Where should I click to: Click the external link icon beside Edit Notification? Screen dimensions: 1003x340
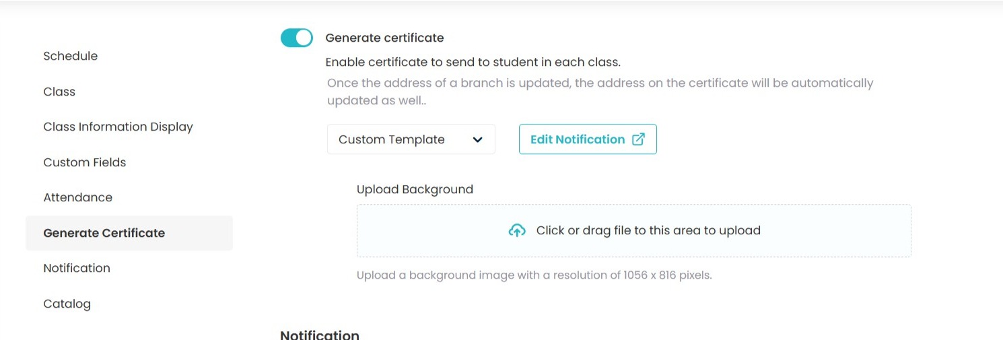[x=638, y=139]
